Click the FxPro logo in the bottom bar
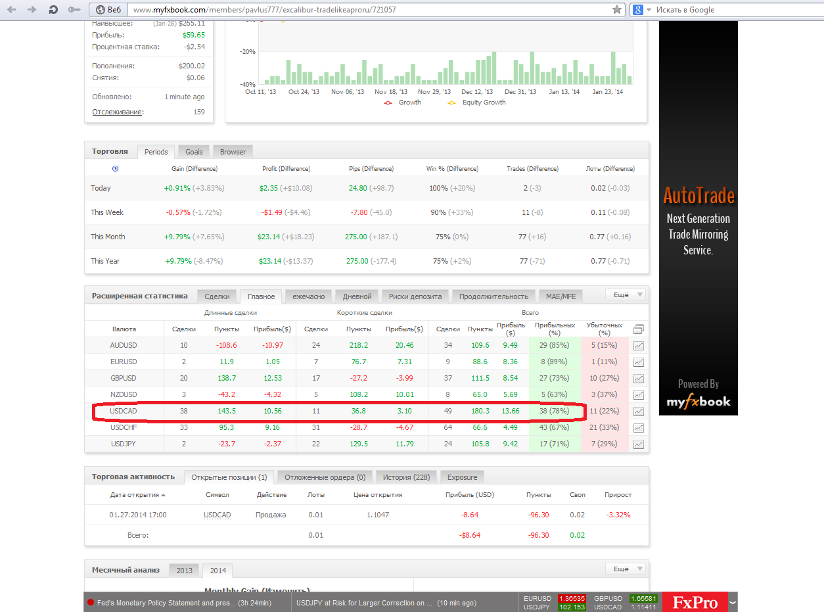 tap(695, 602)
